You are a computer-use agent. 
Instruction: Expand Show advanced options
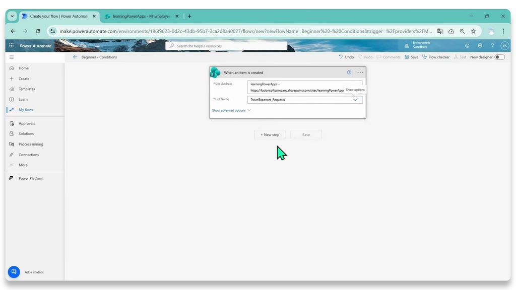pos(231,110)
